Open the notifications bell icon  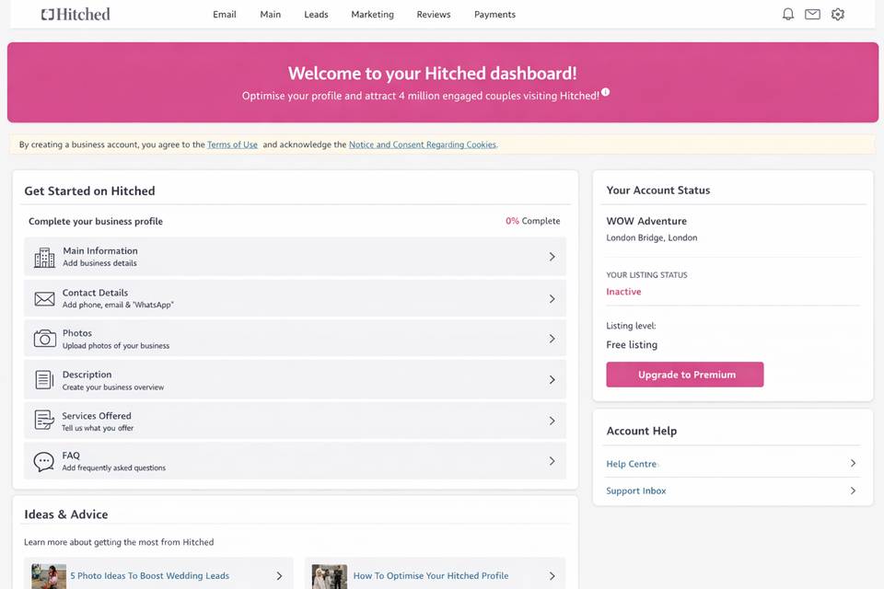788,14
